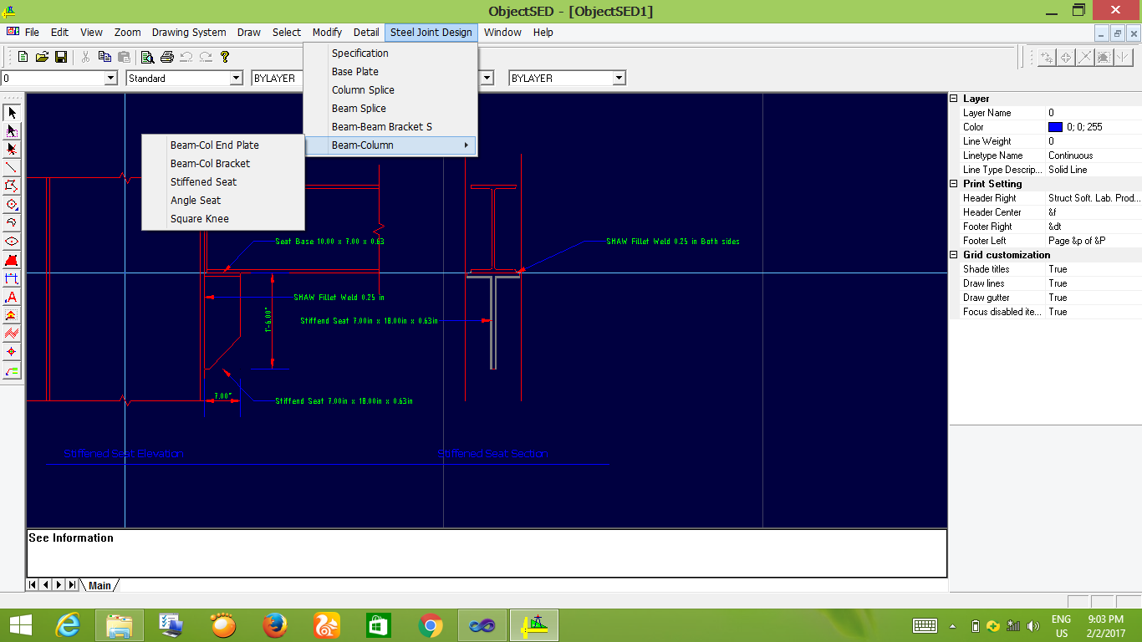The width and height of the screenshot is (1142, 642).
Task: Select the Dimension tool in the left toolbar
Action: (x=12, y=278)
